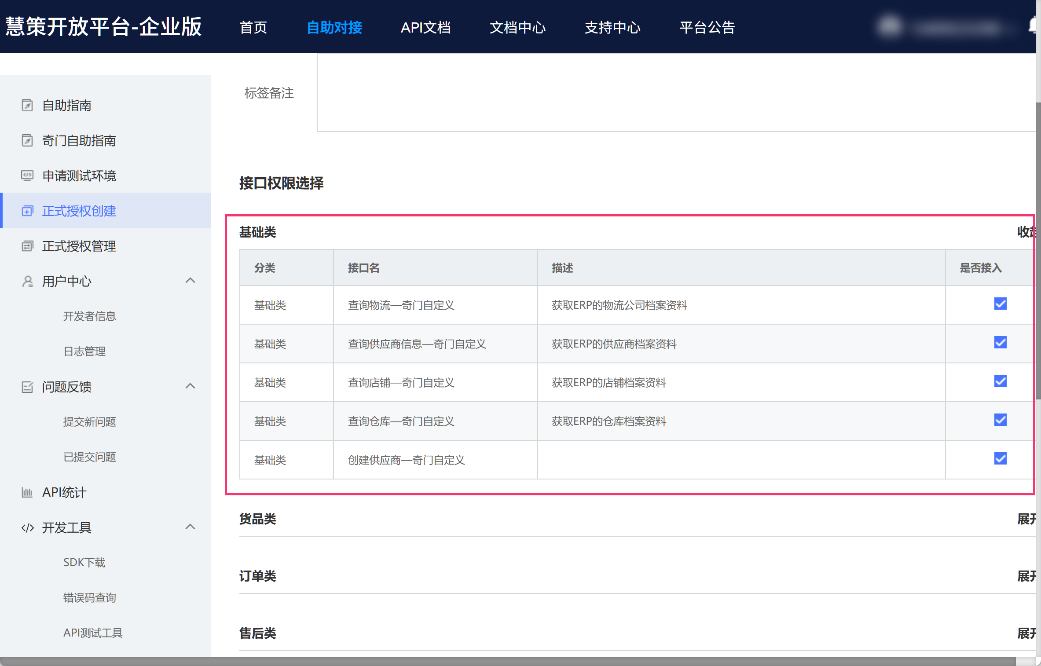Uncheck the 查询物流—奇门自定义 checkbox
Viewport: 1041px width, 666px height.
tap(1000, 304)
